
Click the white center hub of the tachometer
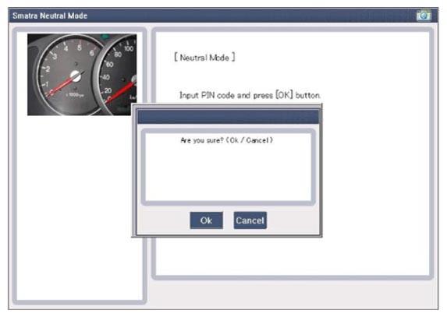(76, 76)
